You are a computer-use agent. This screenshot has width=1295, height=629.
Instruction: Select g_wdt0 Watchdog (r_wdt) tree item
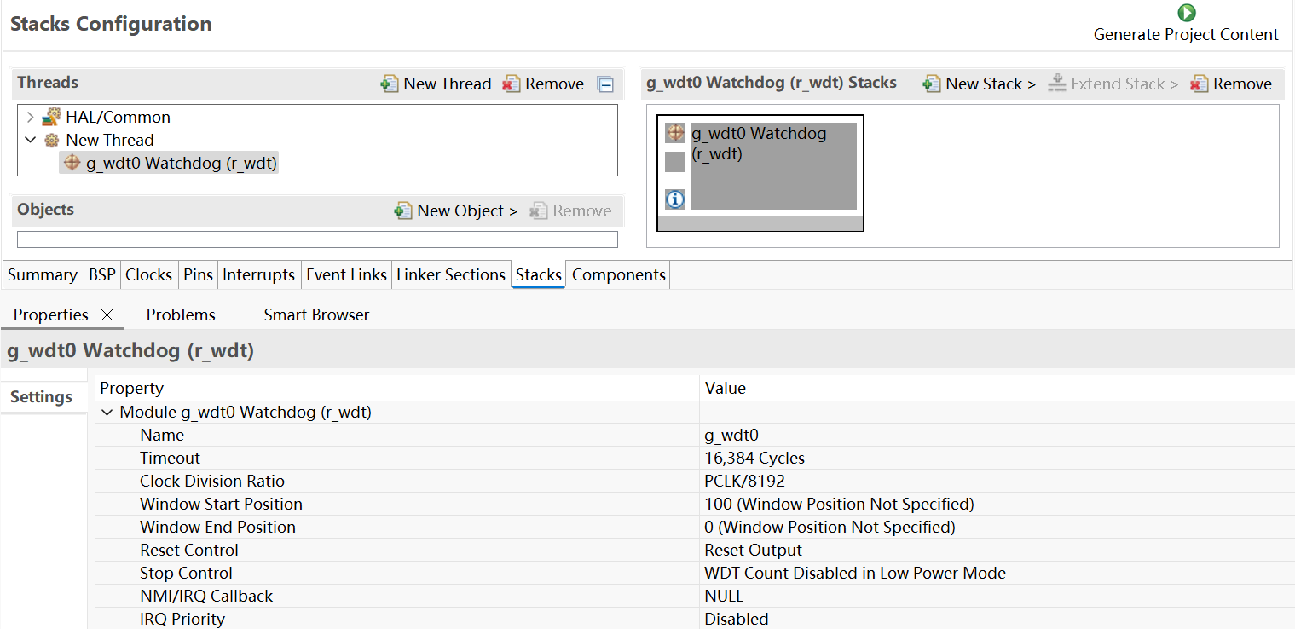click(182, 163)
